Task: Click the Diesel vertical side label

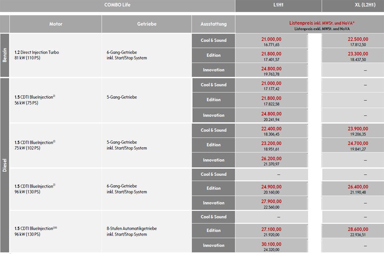Action: point(5,165)
